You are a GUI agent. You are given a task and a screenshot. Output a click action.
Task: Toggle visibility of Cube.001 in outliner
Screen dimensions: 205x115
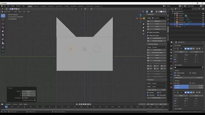pyautogui.click(x=203, y=18)
